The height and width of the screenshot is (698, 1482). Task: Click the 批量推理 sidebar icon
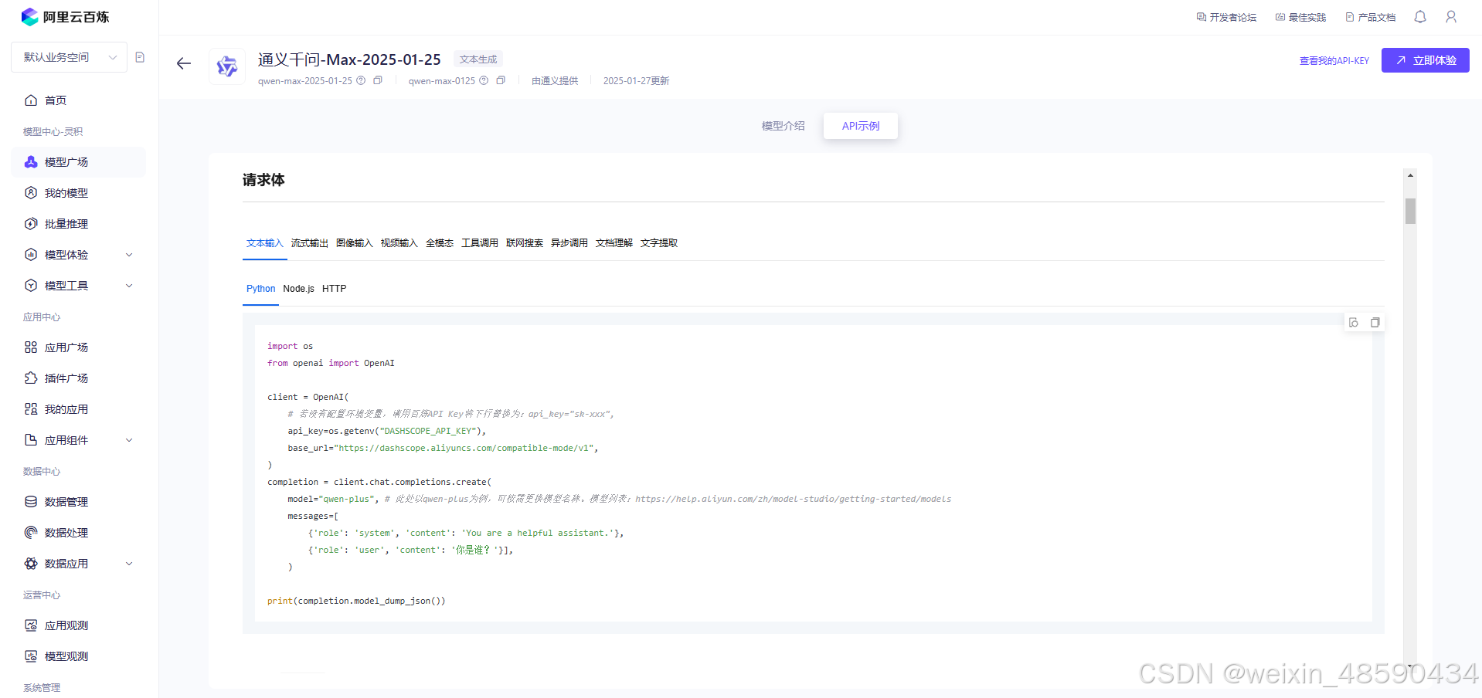[31, 224]
